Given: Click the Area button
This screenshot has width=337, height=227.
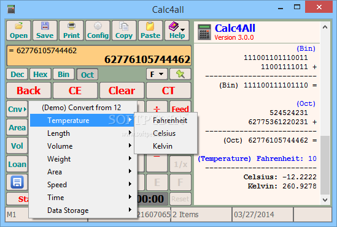Looking at the screenshot, I should pyautogui.click(x=17, y=127).
